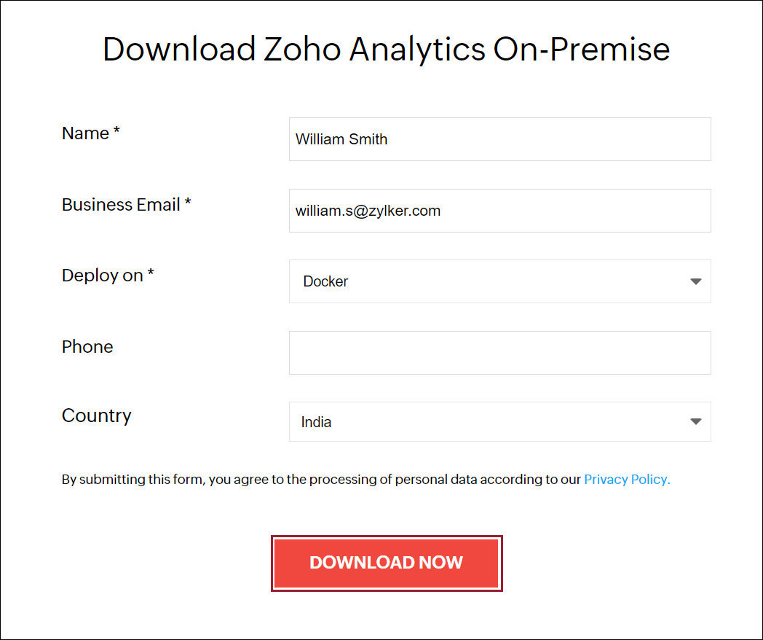Click on the william.s@zylker.com text
Viewport: 763px width, 640px height.
click(368, 211)
